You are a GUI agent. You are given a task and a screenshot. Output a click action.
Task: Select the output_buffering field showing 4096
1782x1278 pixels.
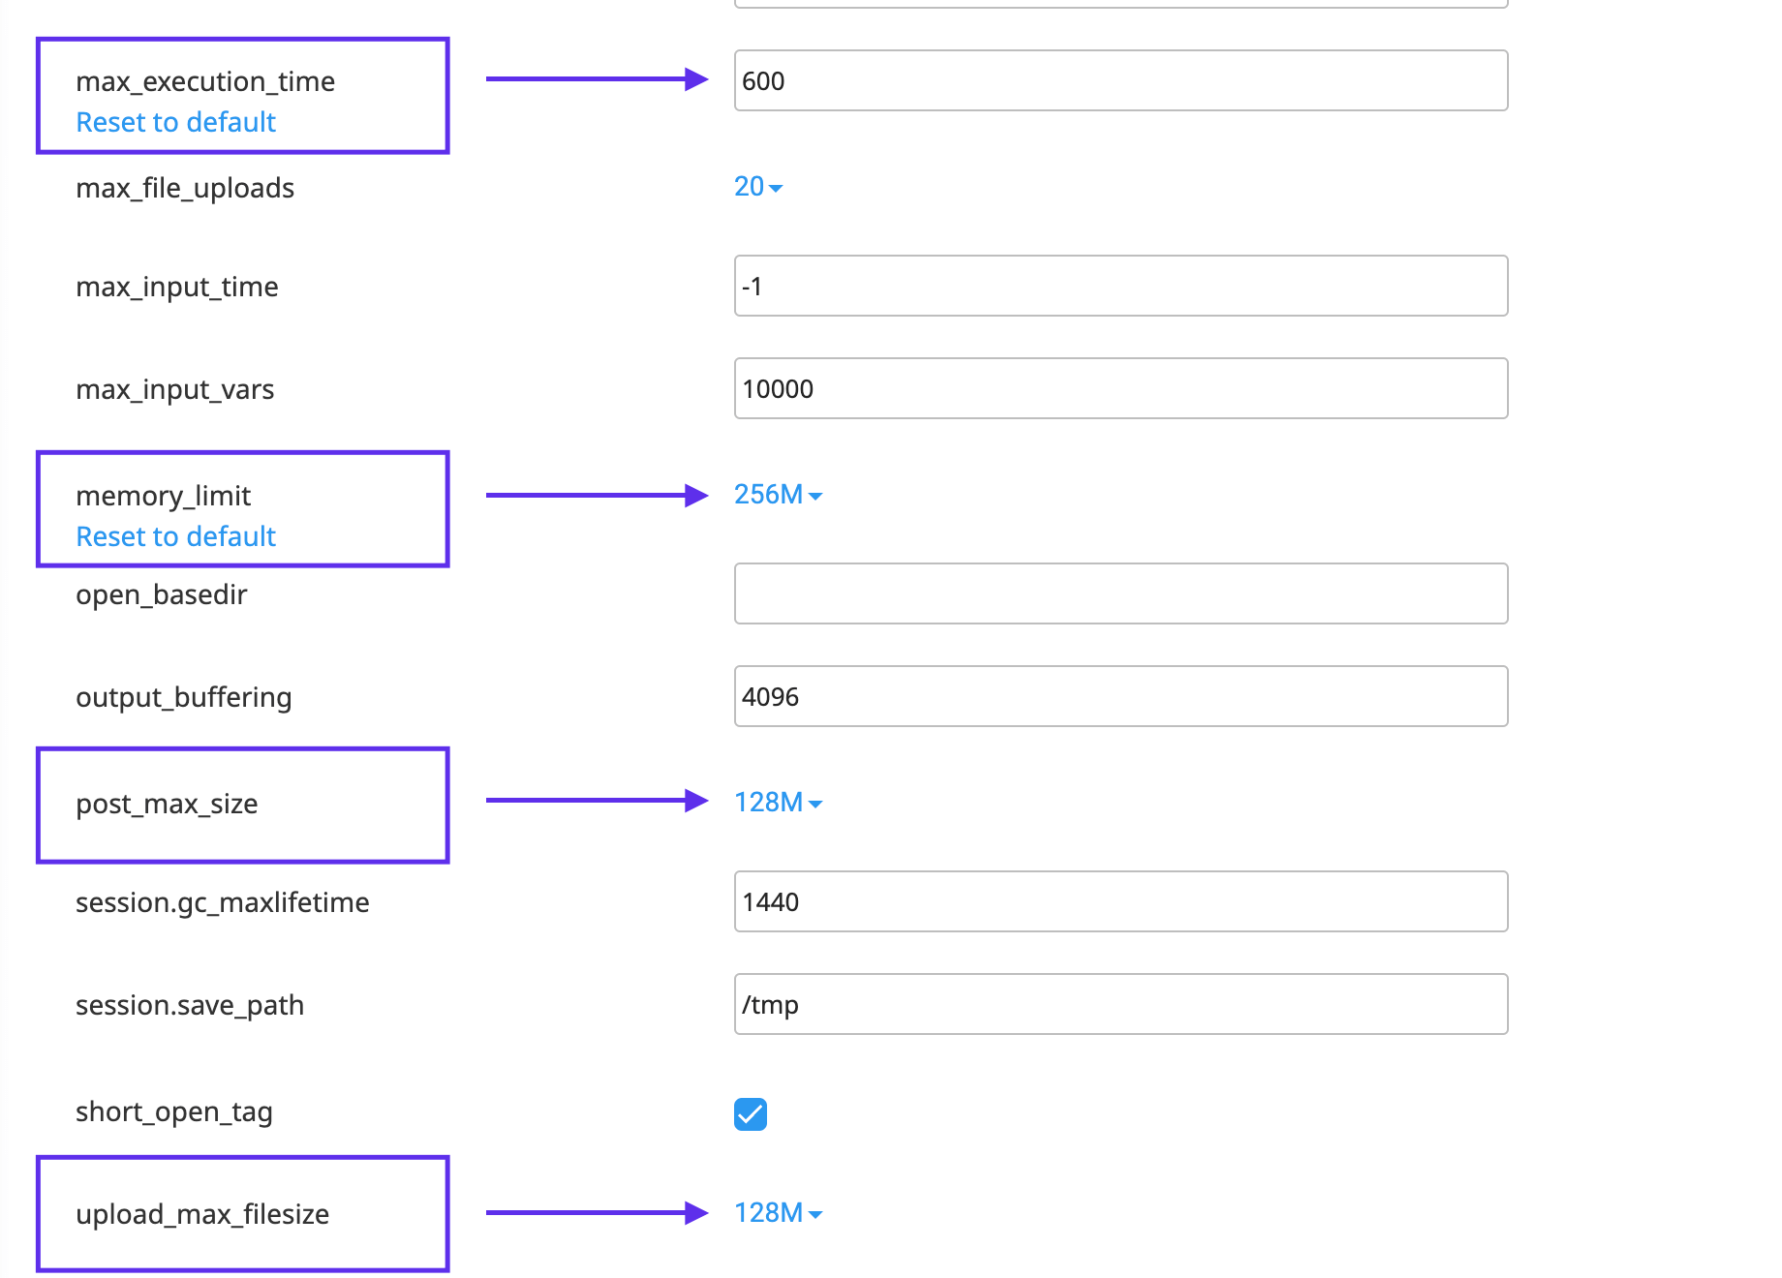[1120, 696]
